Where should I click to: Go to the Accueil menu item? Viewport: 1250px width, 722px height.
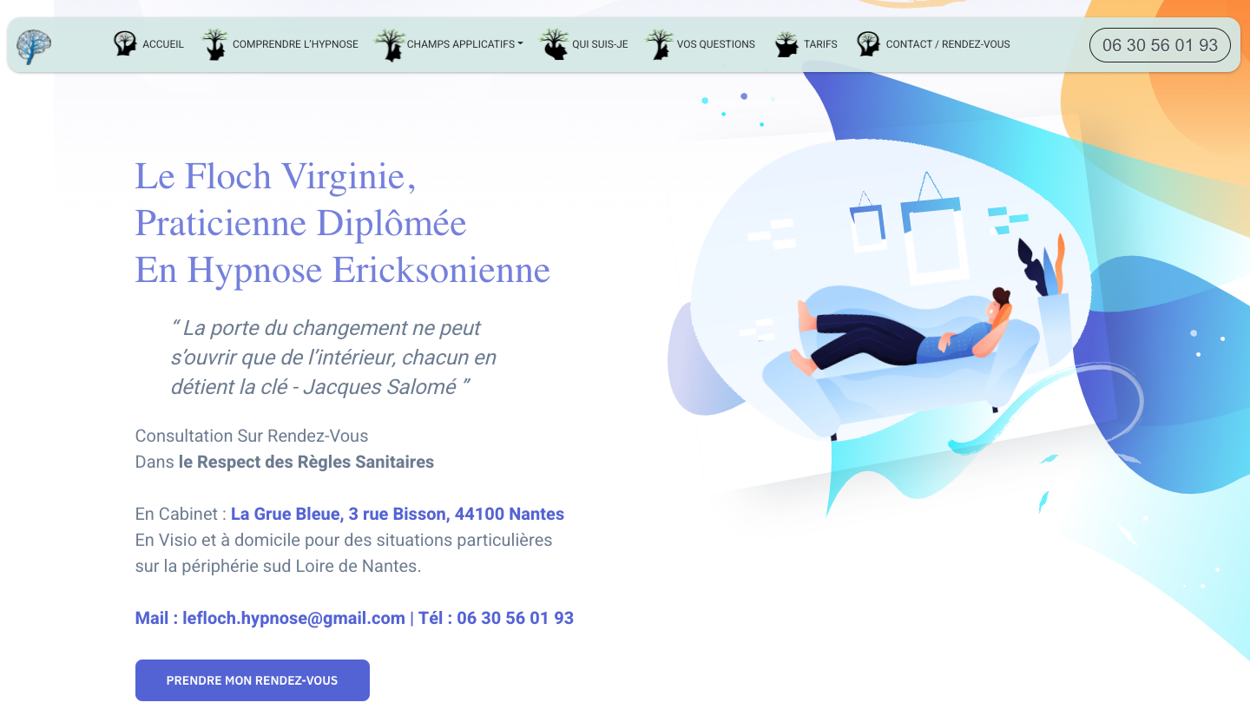click(163, 44)
